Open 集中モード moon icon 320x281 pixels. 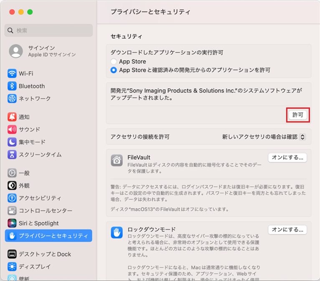tap(12, 142)
